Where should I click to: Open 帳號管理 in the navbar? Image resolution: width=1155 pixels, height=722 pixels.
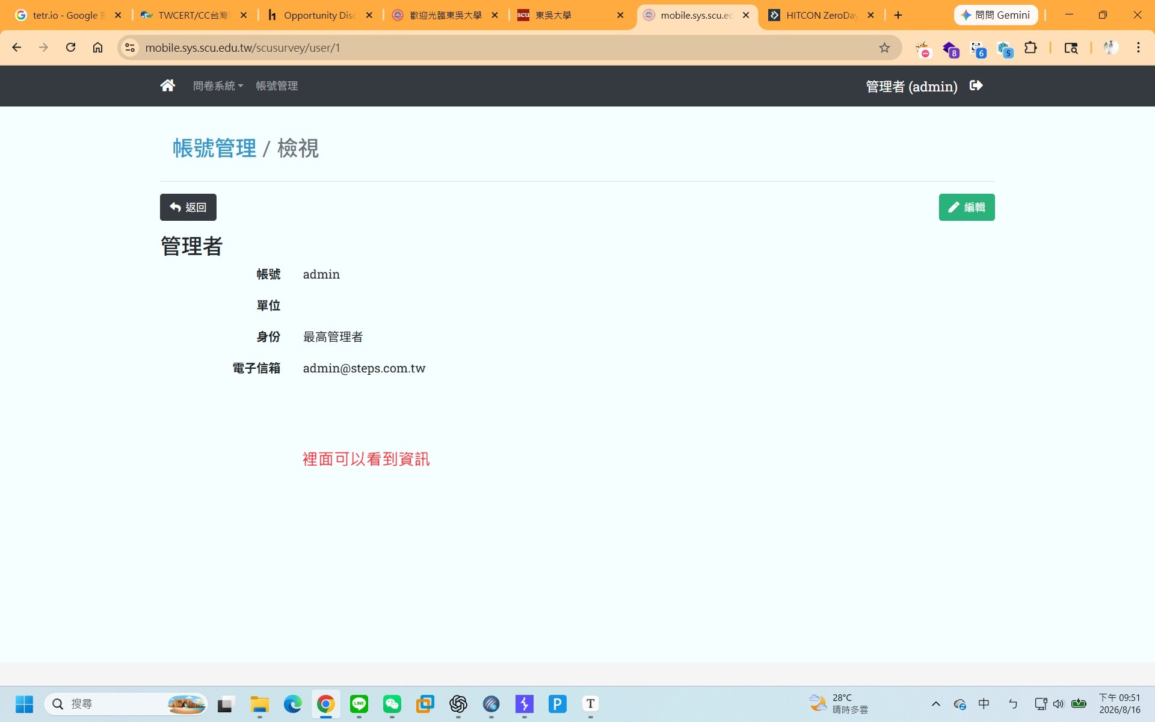277,85
